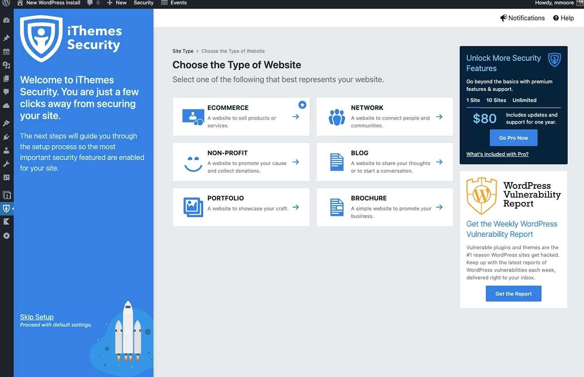This screenshot has height=377, width=584.
Task: Click the Go Pro Now button
Action: click(x=513, y=138)
